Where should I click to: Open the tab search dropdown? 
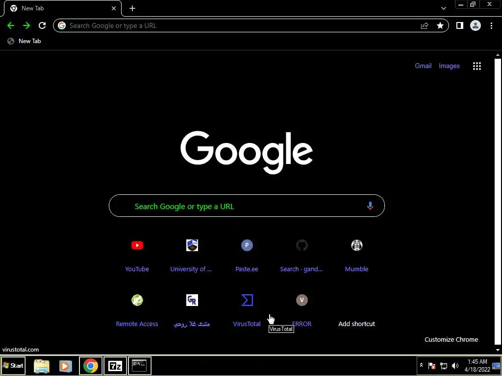(443, 8)
